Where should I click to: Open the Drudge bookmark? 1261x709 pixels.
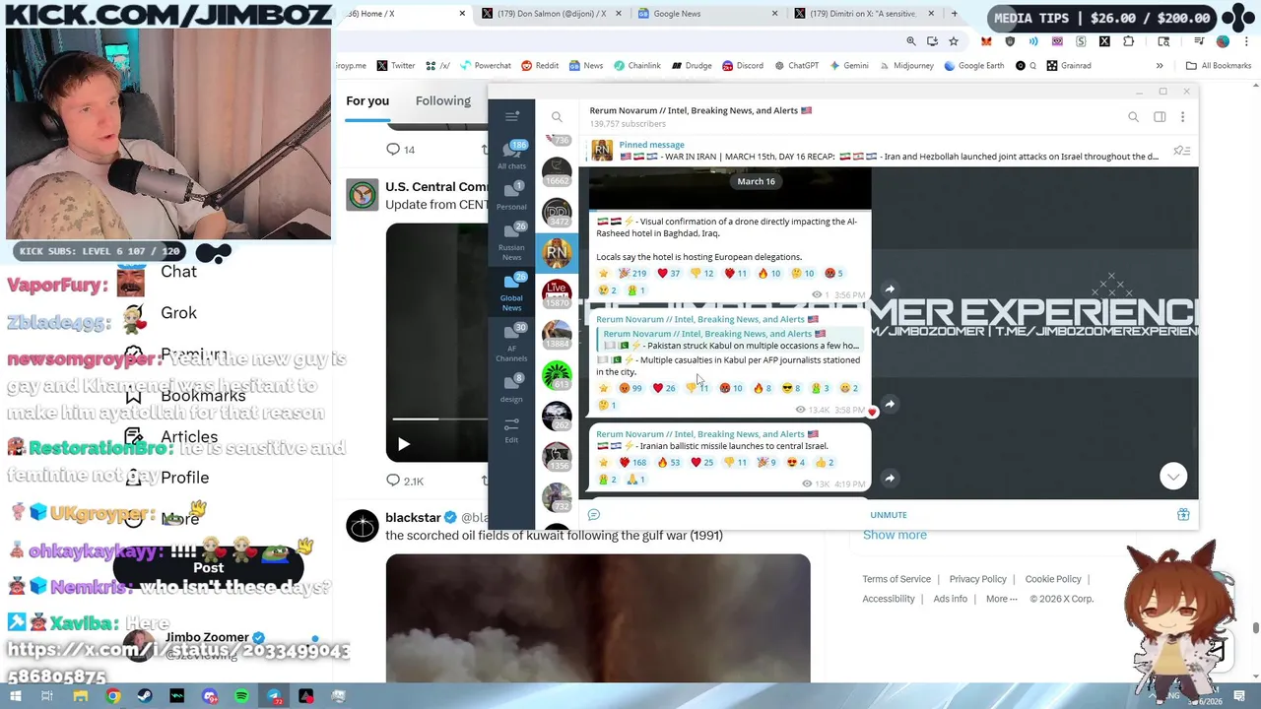(x=692, y=66)
